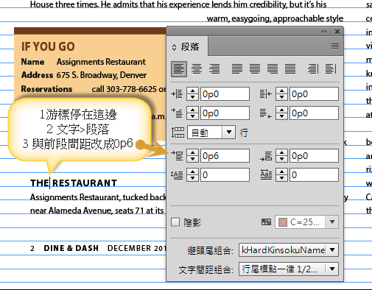Choose justify all lines icon
Viewport: 372px width, 290px height.
(x=290, y=69)
